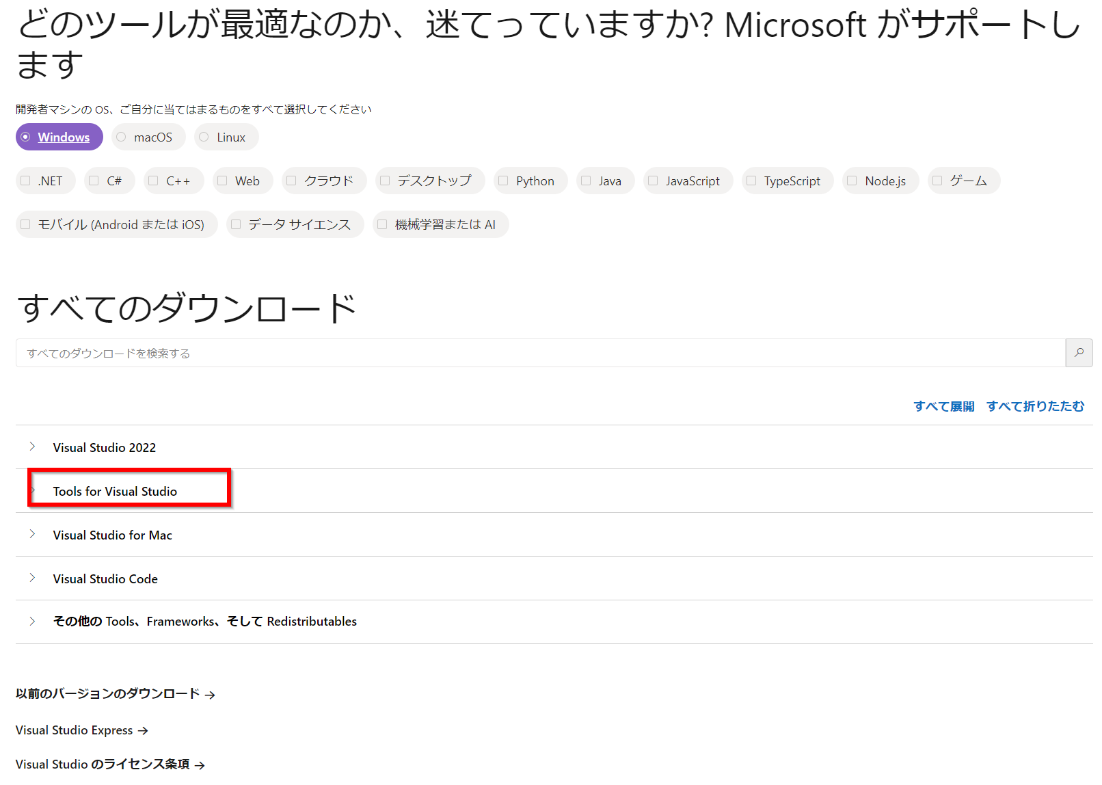Viewport: 1102px width, 785px height.
Task: Click the Visual Studio for Mac heading
Action: [x=113, y=535]
